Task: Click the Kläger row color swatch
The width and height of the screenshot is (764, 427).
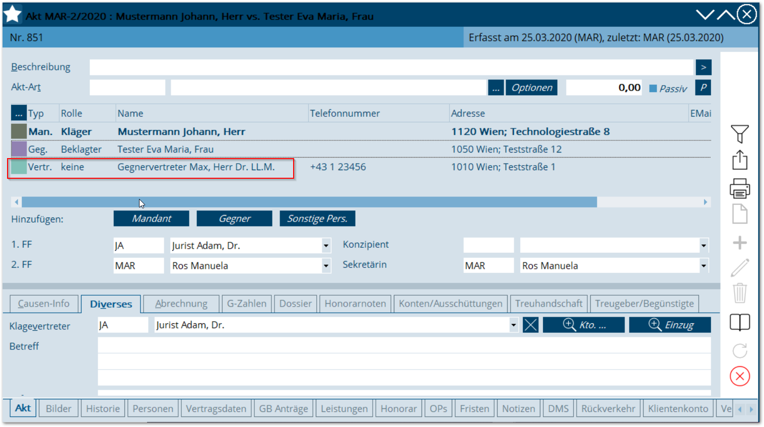Action: (x=19, y=131)
